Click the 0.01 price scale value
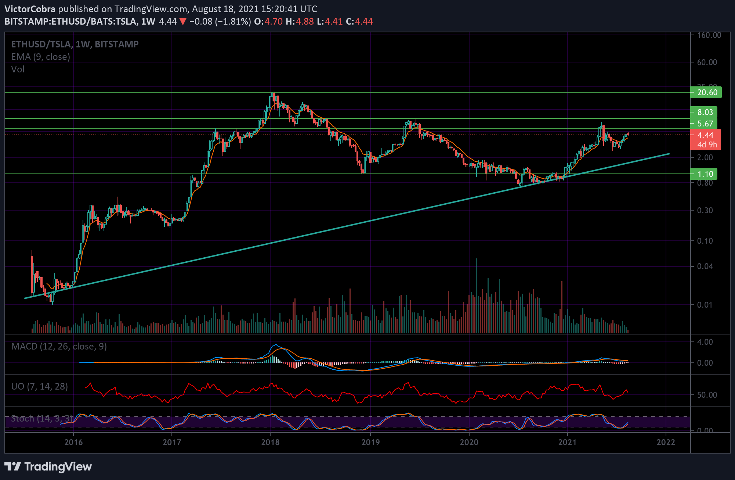 pos(705,305)
